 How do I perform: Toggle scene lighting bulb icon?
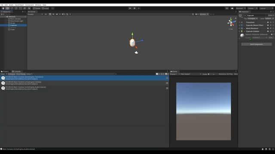tap(50, 14)
